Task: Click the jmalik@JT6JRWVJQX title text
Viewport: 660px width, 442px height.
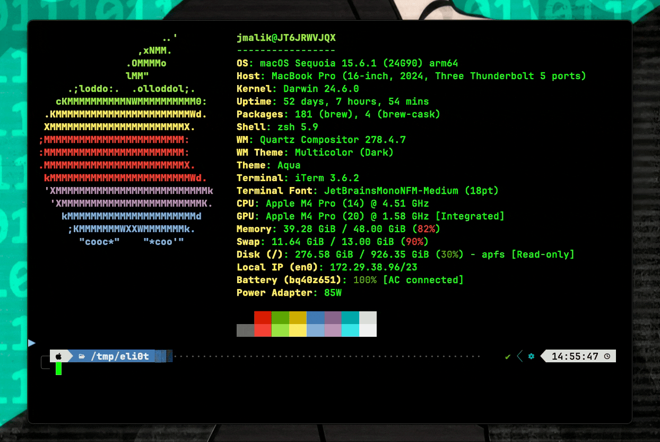Action: pos(286,38)
